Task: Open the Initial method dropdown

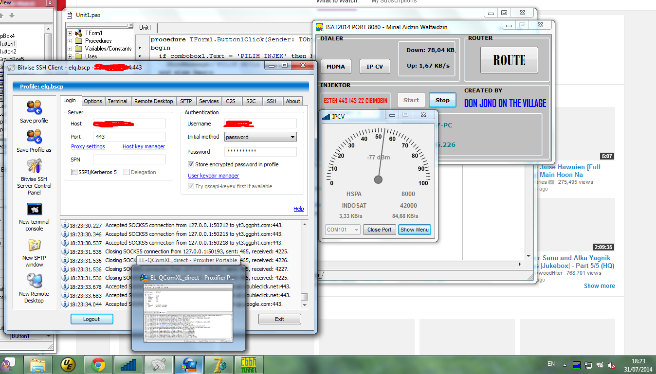Action: tap(260, 137)
